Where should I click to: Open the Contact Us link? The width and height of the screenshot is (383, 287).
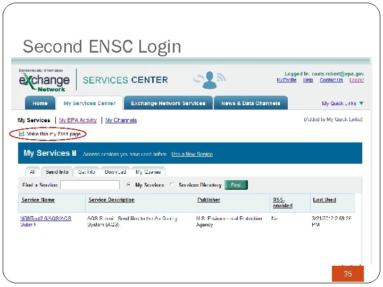tap(331, 80)
